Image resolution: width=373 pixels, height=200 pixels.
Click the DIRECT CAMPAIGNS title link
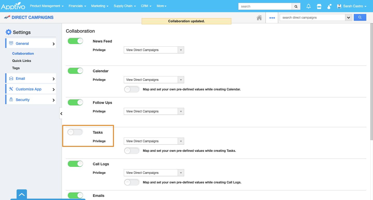33,17
